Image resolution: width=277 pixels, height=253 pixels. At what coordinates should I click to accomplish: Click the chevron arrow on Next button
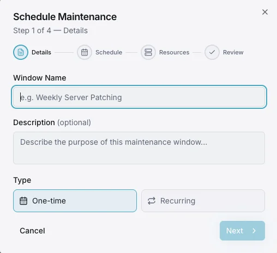[x=254, y=231]
